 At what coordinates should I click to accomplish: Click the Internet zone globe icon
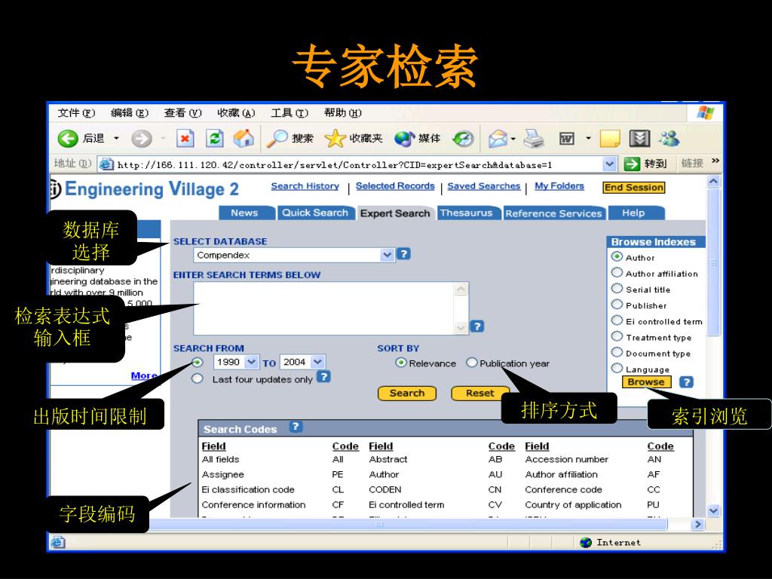(x=585, y=543)
